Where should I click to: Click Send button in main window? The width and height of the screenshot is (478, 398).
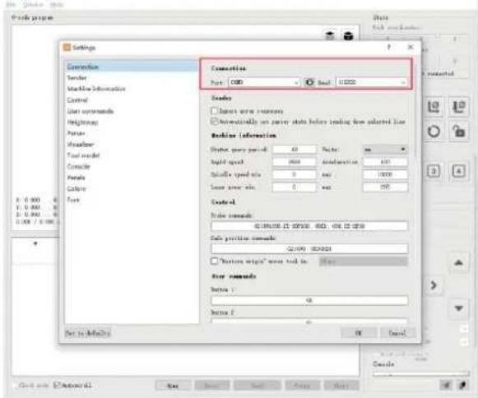click(257, 386)
